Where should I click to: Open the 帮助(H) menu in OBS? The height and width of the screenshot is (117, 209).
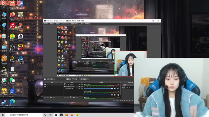click(x=88, y=24)
